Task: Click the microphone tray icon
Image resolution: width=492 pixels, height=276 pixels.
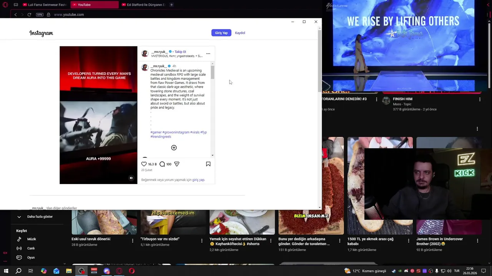Action: coord(437,271)
